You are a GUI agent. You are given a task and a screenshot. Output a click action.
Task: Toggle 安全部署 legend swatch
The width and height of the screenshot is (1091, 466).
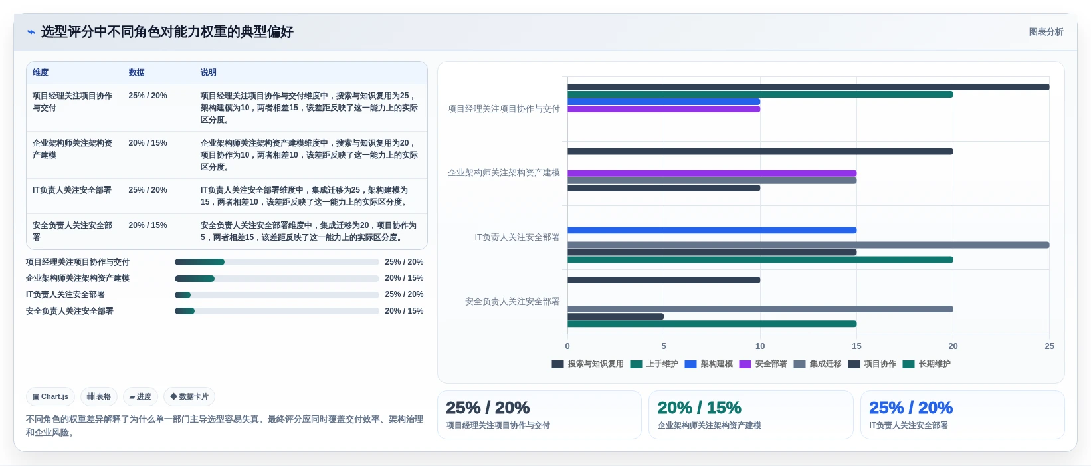pos(745,364)
